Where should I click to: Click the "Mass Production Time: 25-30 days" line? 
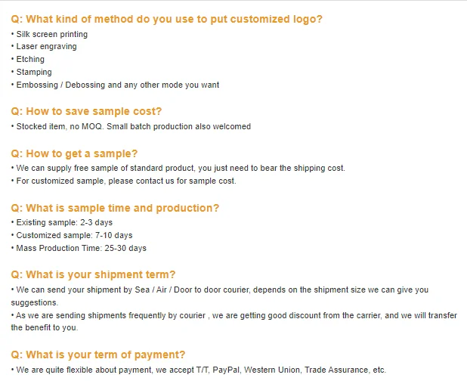coord(81,248)
